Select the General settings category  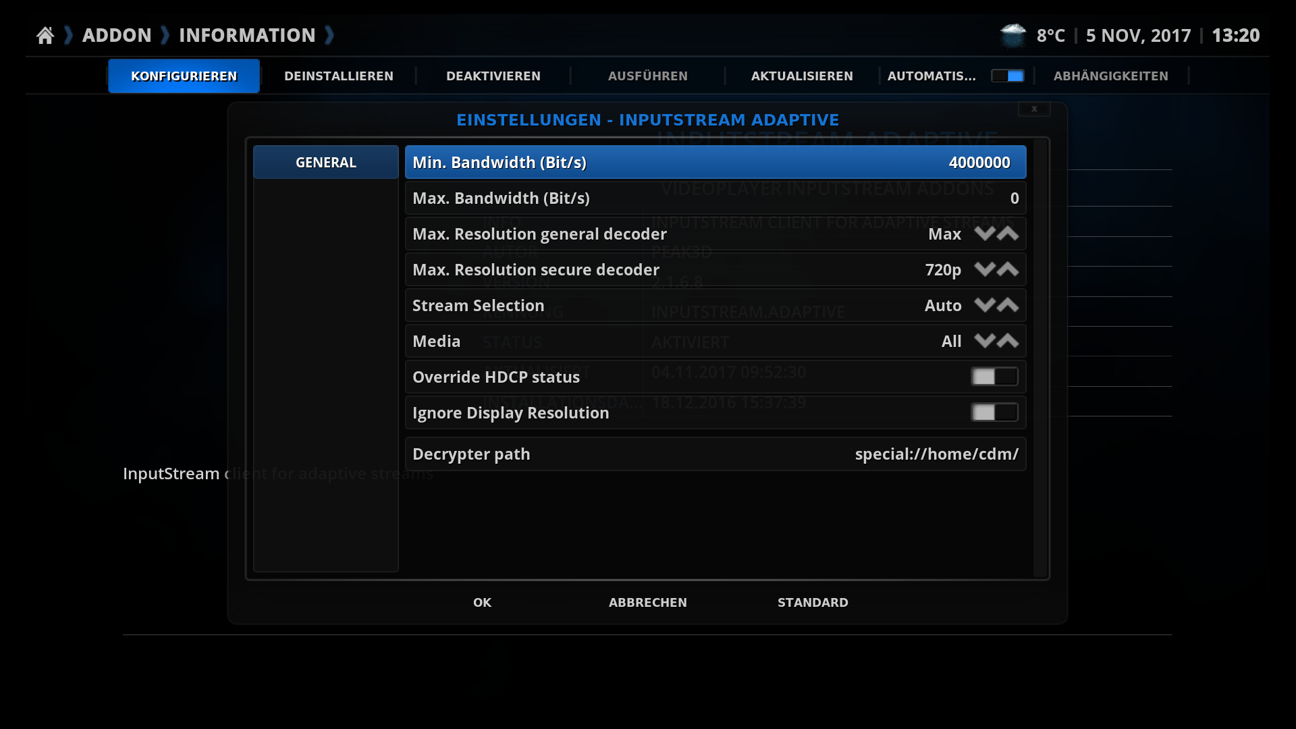coord(326,162)
